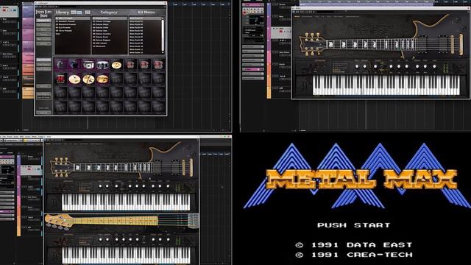The width and height of the screenshot is (471, 265).
Task: Choose 'Main Rock 02' in Kit Names list
Action: (136, 21)
